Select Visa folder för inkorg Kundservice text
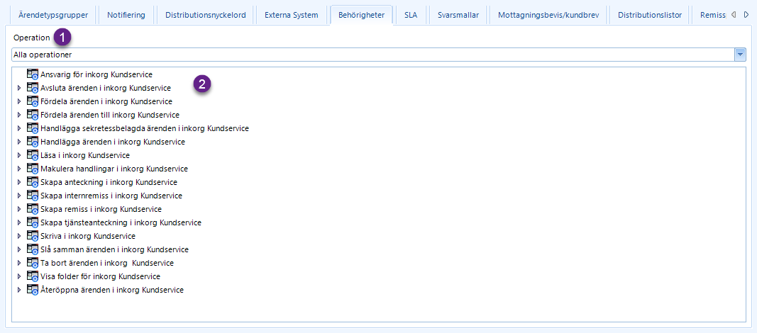The width and height of the screenshot is (757, 333). click(101, 277)
